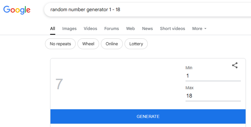Switch to the Videos tab
Image resolution: width=251 pixels, height=127 pixels.
pos(90,29)
